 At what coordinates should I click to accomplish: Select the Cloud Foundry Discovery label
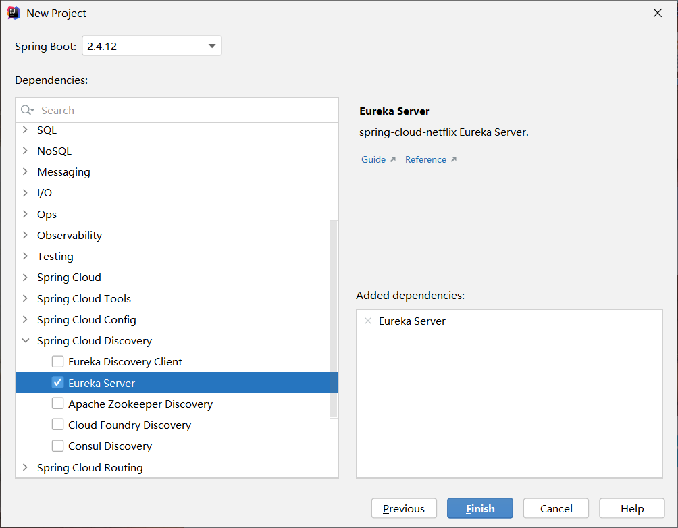[130, 425]
